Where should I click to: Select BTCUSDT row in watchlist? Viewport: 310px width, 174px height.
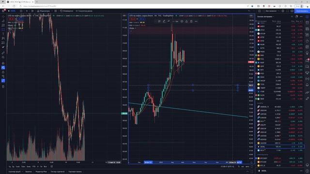[280, 158]
